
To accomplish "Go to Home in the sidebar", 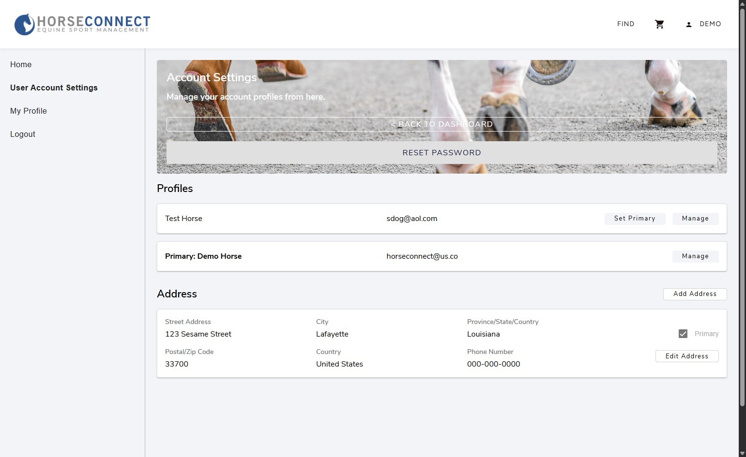I will (21, 65).
